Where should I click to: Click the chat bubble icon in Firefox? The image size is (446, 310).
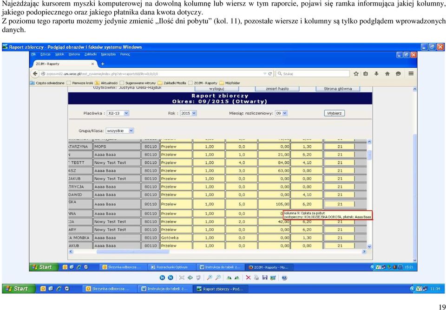(398, 74)
